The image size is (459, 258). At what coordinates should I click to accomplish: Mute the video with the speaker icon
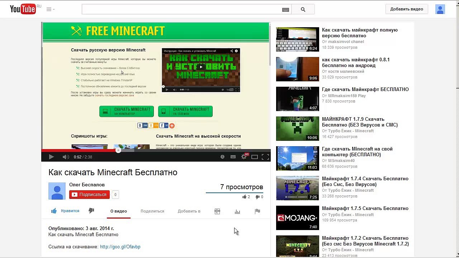pyautogui.click(x=66, y=157)
